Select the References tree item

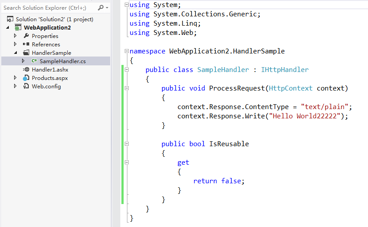(46, 44)
